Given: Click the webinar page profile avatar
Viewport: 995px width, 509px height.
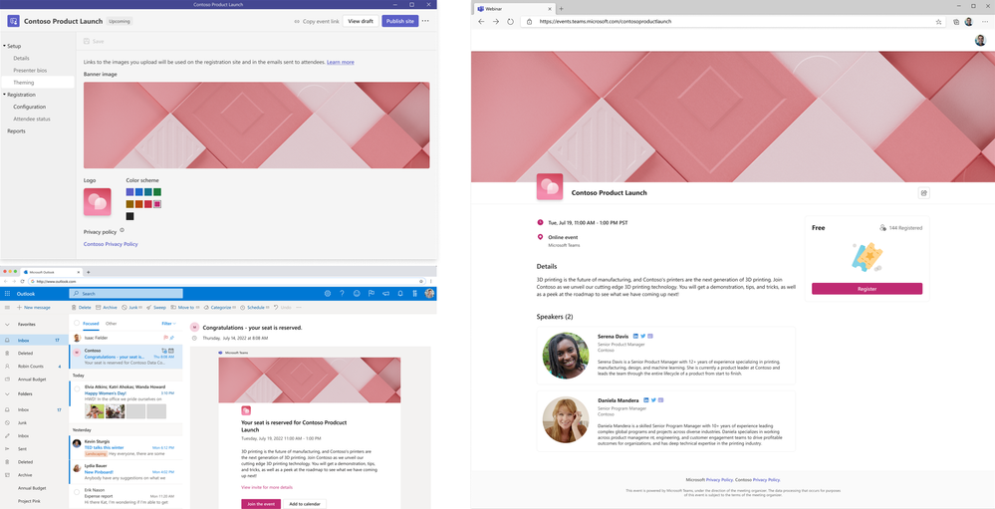Looking at the screenshot, I should point(980,41).
